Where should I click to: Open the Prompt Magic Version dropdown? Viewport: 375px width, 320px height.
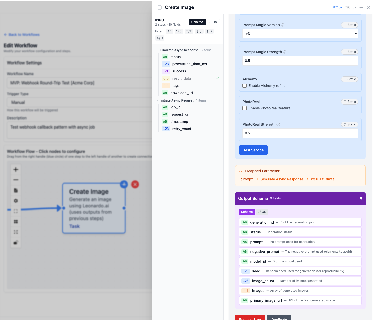tap(300, 33)
